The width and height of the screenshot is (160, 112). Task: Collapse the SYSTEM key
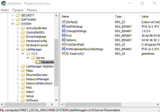point(12,24)
